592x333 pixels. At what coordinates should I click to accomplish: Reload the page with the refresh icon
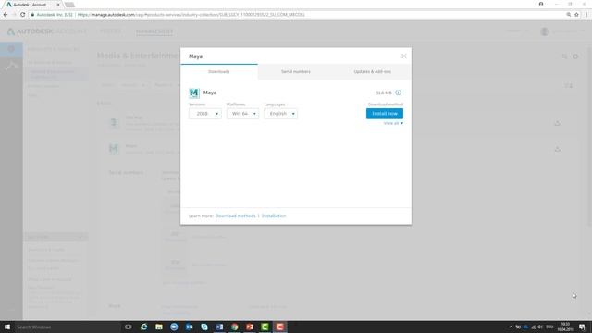(x=22, y=15)
